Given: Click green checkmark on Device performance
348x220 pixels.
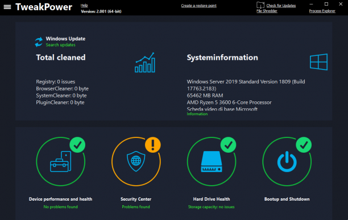Looking at the screenshot, I should [77, 145].
